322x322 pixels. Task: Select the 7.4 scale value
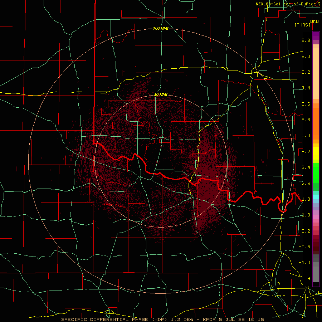[306, 88]
